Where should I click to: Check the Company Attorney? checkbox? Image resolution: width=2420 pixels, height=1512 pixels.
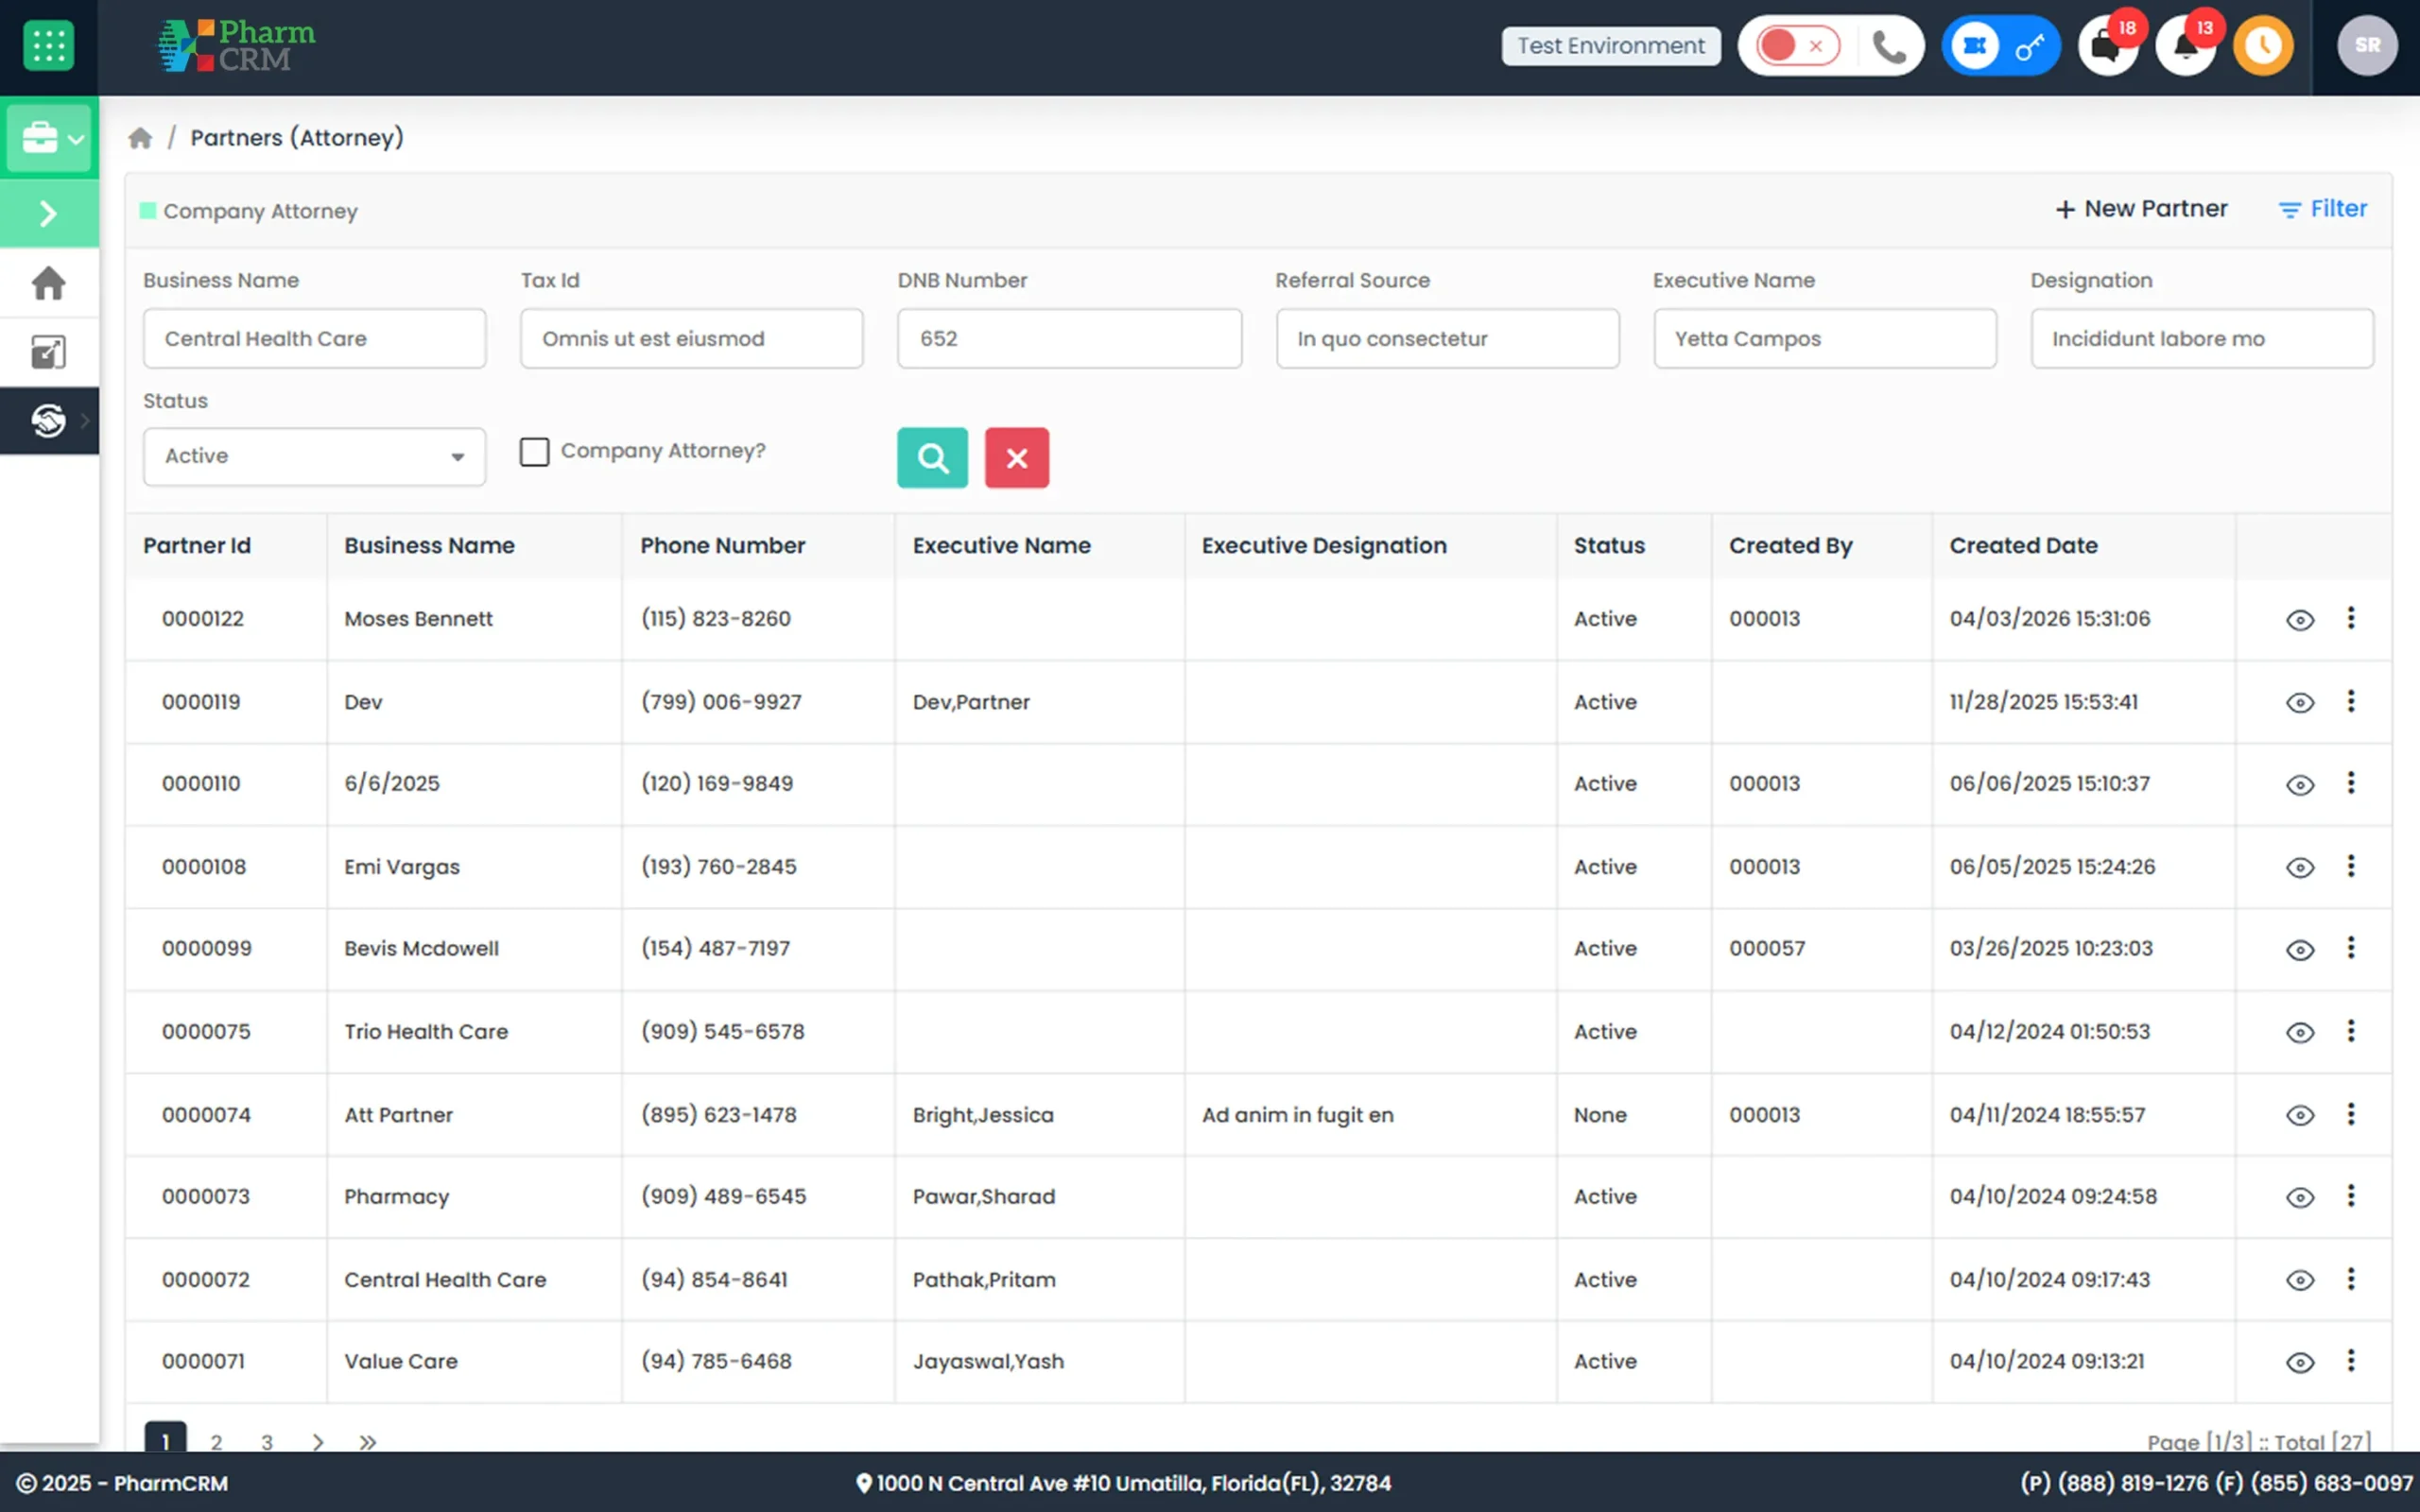point(534,452)
